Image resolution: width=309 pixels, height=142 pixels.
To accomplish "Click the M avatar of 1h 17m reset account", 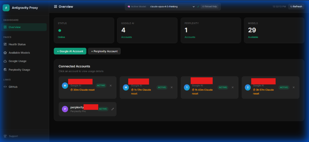I will [x=126, y=87].
